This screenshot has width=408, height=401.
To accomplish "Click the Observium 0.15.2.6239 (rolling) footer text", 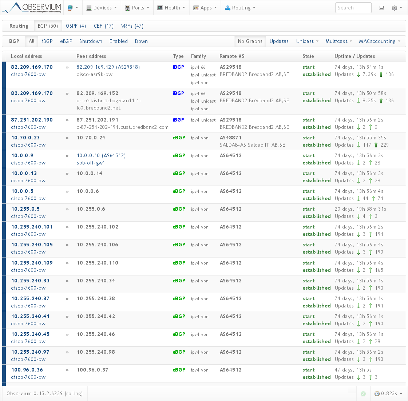I will pos(44,394).
